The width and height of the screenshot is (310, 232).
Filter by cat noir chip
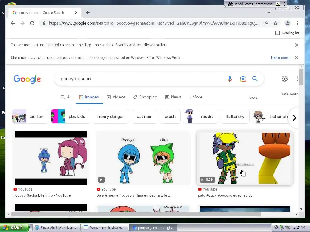[x=144, y=116]
